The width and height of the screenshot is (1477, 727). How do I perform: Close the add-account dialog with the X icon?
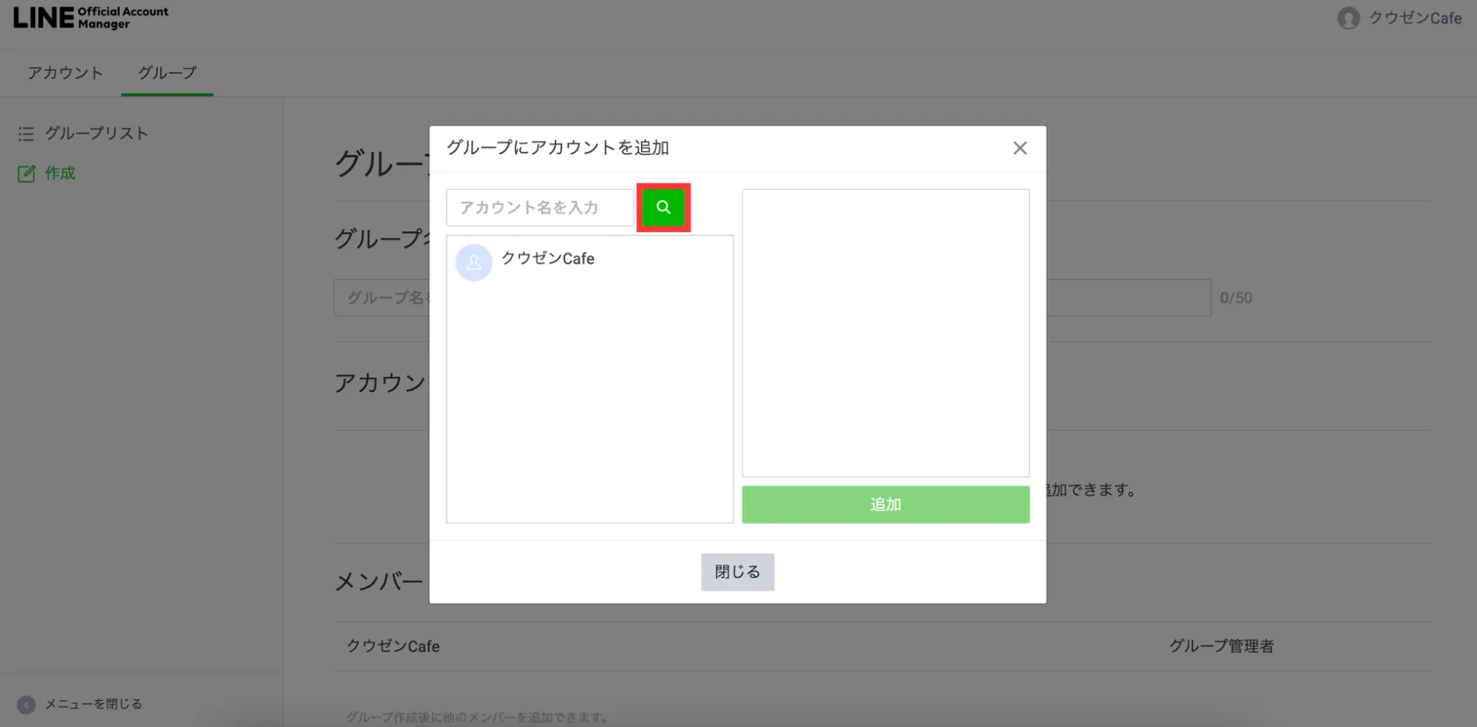(x=1020, y=148)
